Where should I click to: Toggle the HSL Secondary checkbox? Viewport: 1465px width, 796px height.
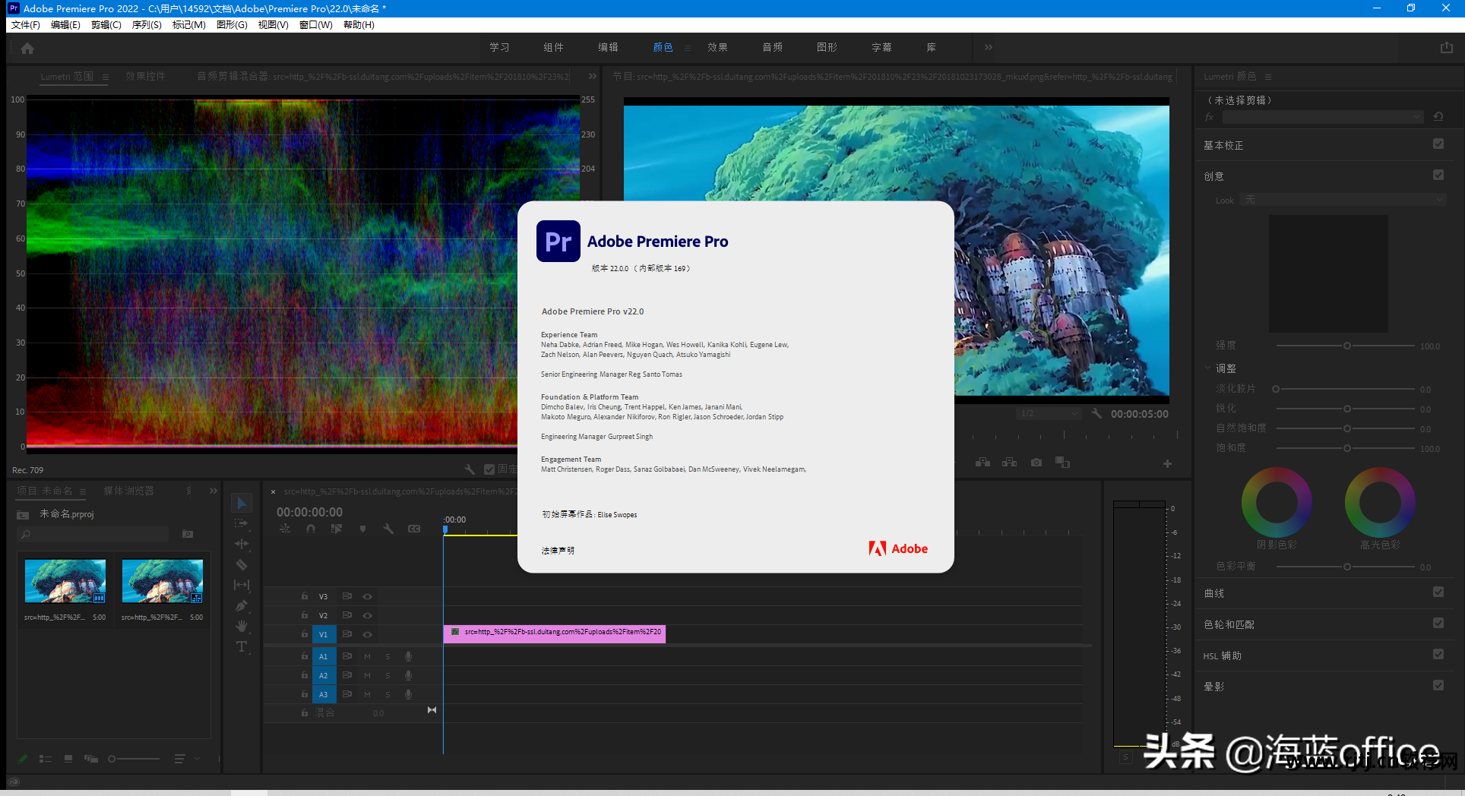[x=1438, y=654]
